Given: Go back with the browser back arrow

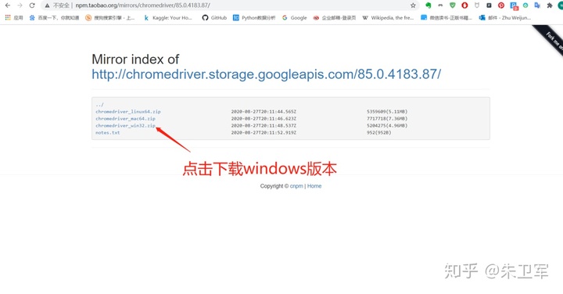Looking at the screenshot, I should (8, 5).
